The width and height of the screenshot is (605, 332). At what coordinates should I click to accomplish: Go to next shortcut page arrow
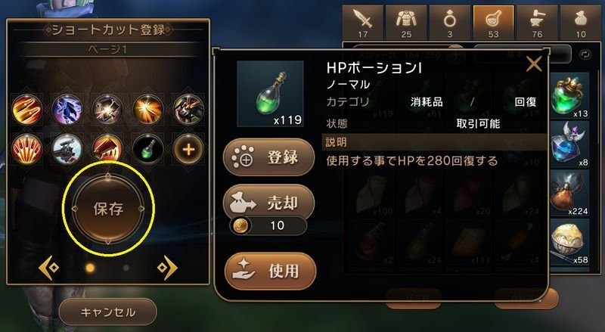coord(167,267)
